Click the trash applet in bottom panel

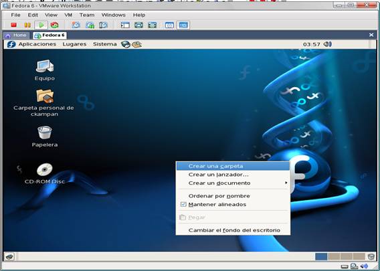(371, 256)
